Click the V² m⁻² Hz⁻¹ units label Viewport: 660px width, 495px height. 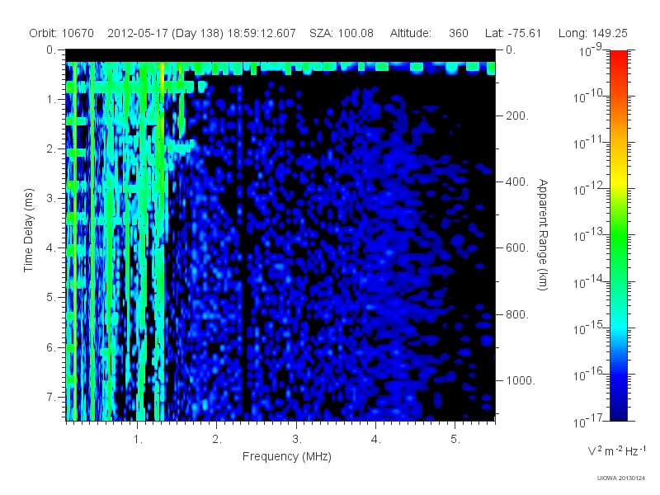[616, 450]
